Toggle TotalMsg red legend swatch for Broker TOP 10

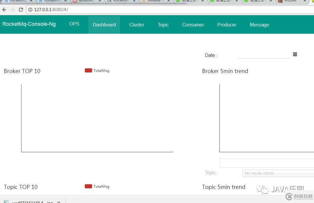[x=88, y=70]
